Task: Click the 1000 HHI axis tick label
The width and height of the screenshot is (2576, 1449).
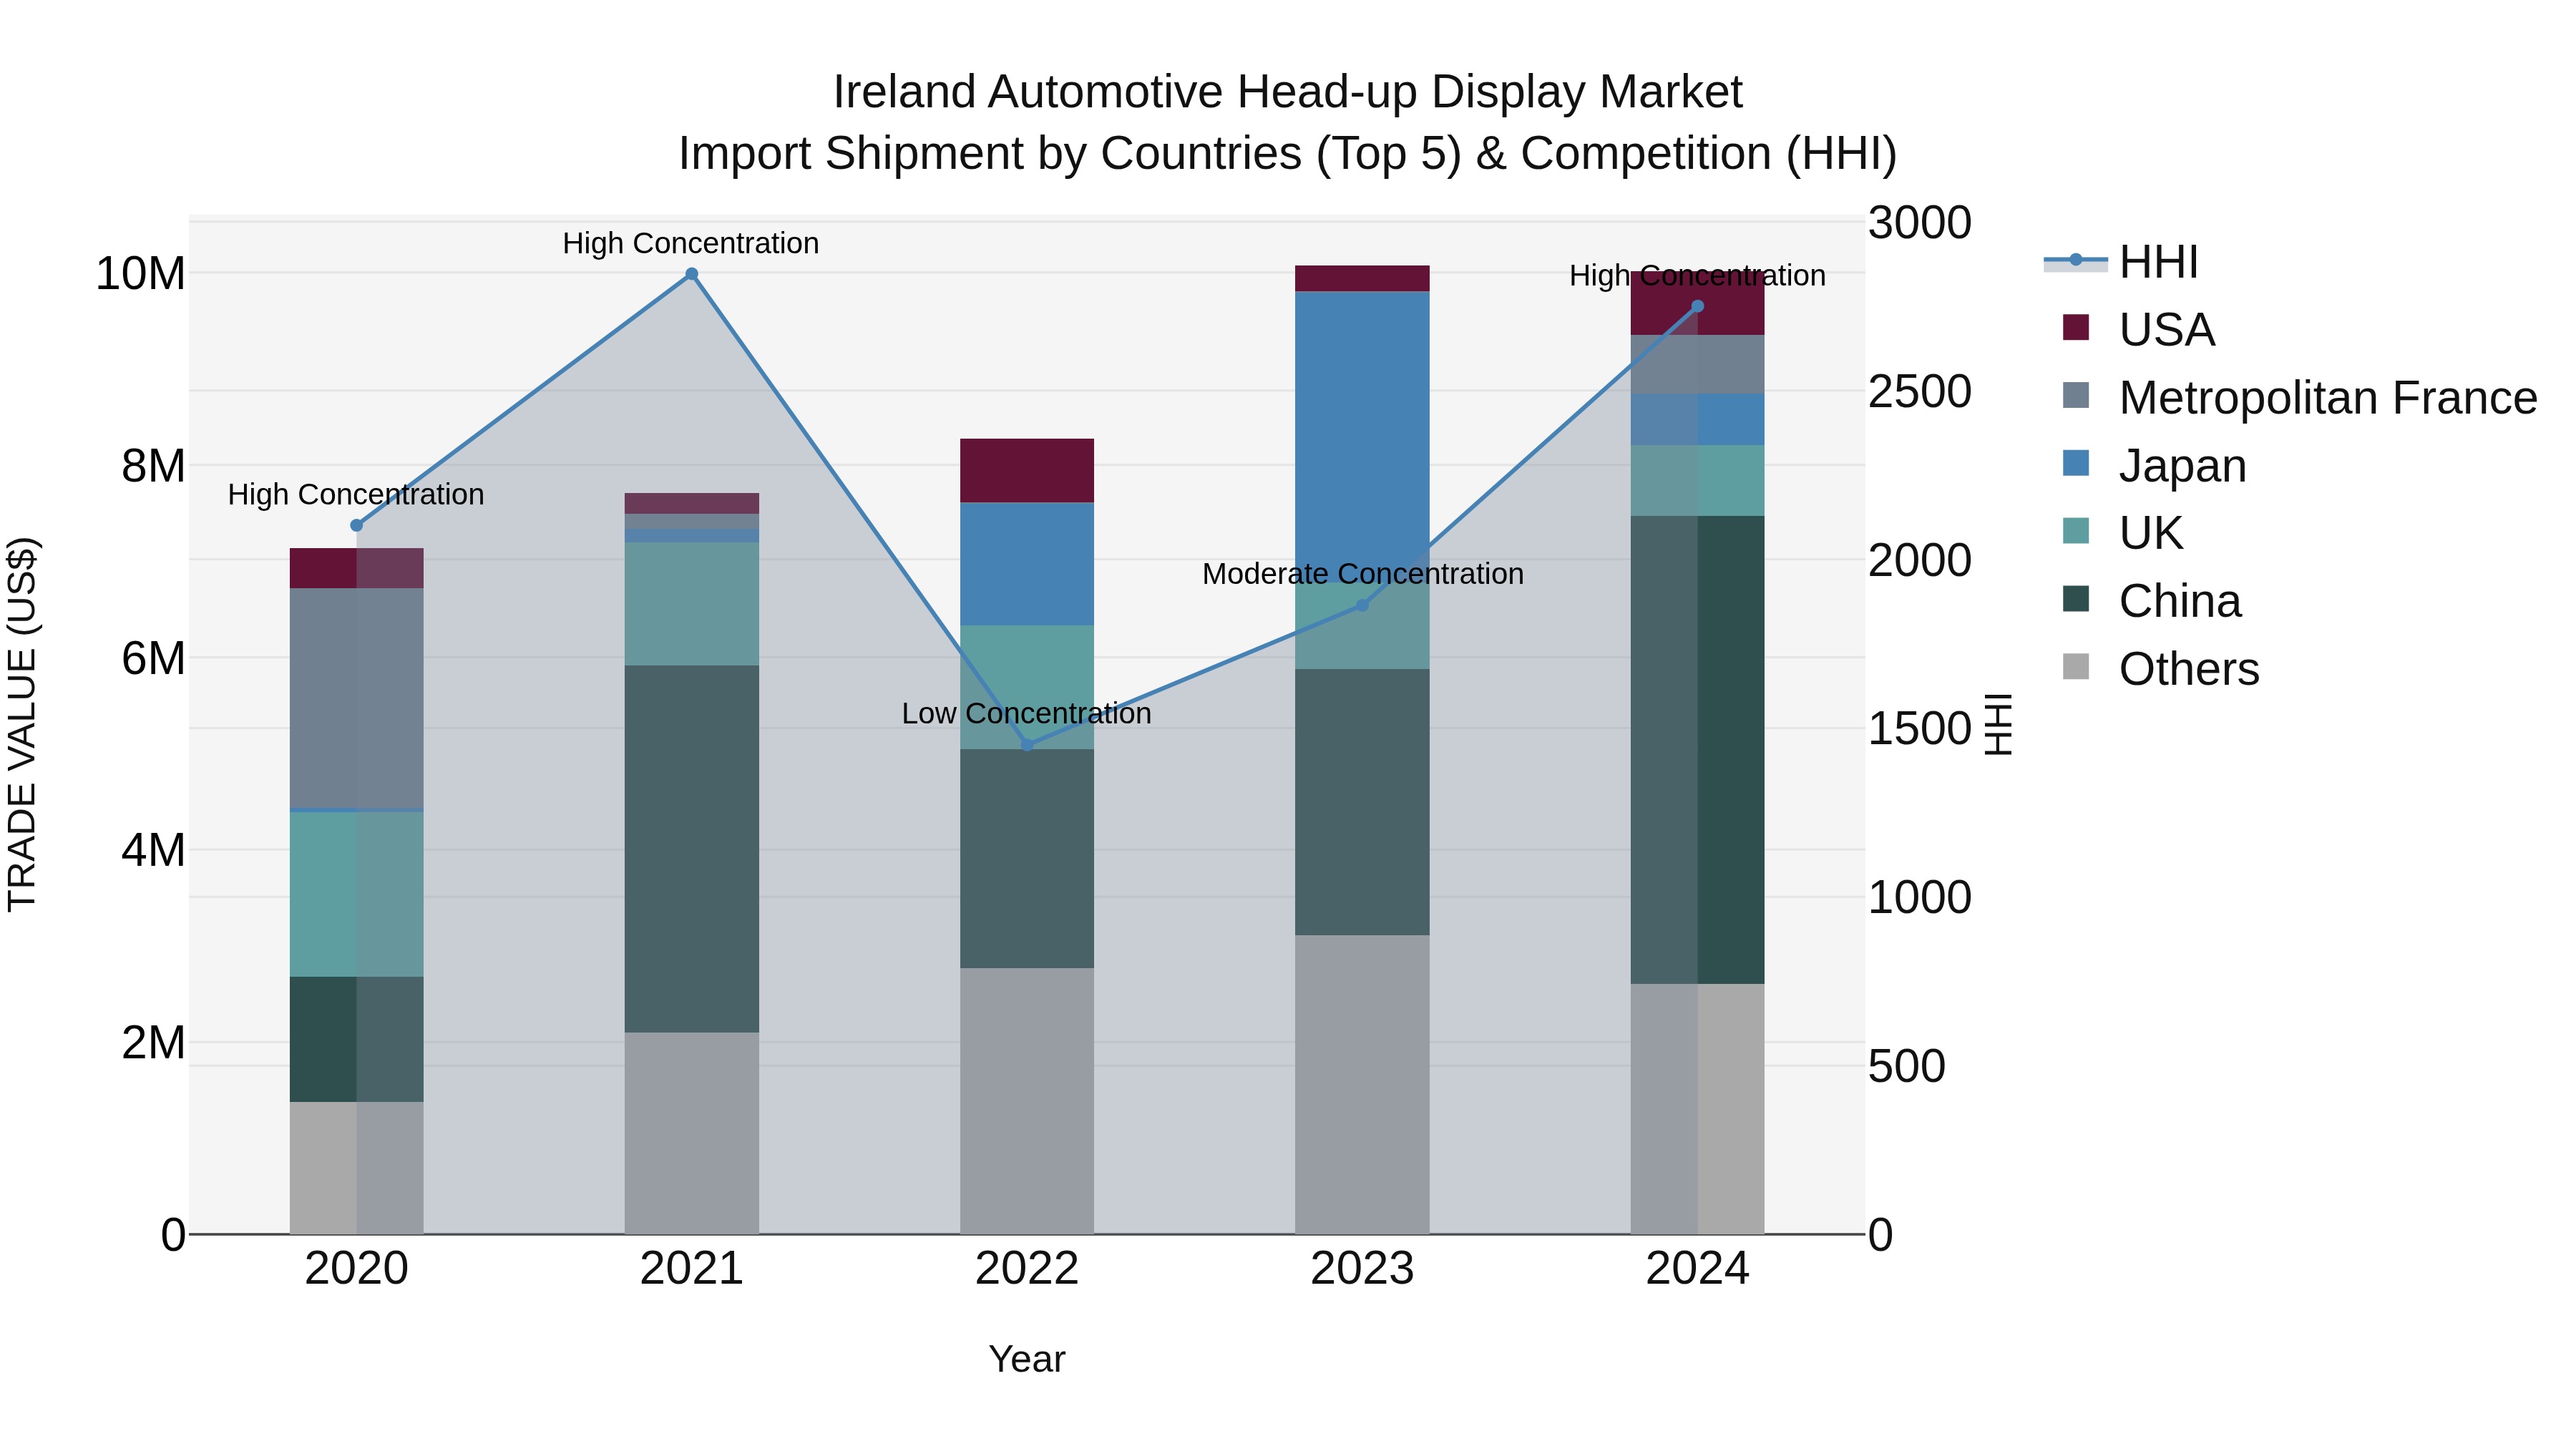Action: [x=1920, y=897]
